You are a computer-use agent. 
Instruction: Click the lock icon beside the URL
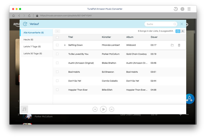coord(37,15)
